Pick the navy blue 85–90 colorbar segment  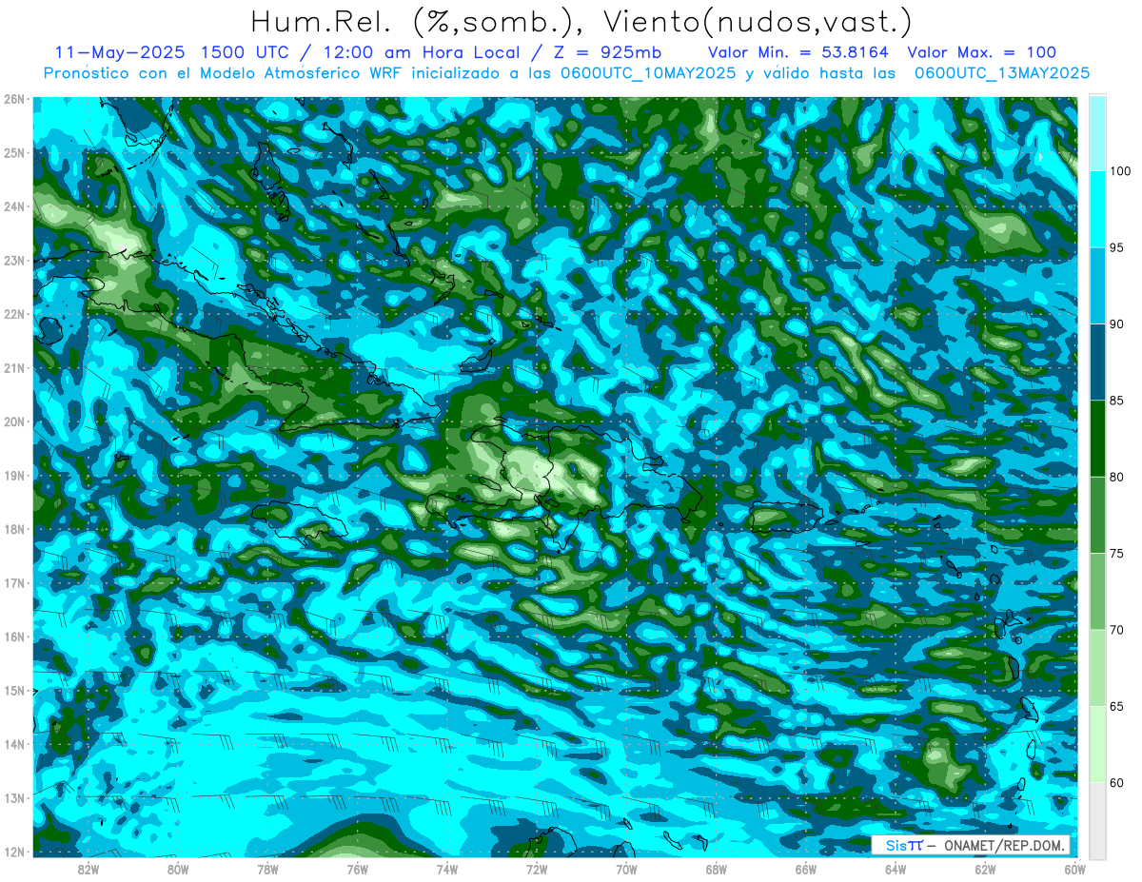(1097, 363)
